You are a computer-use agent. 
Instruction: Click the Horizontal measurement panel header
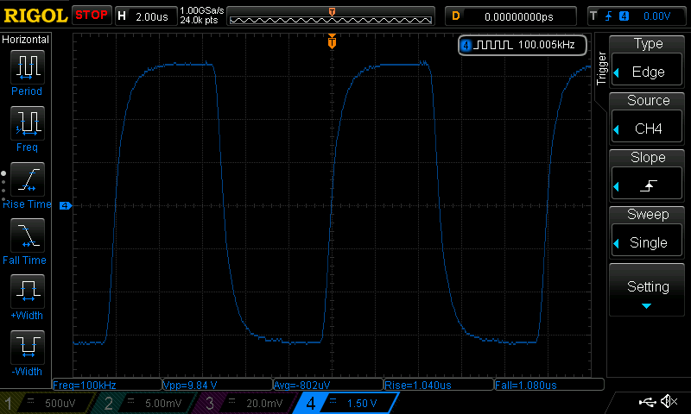tap(26, 40)
